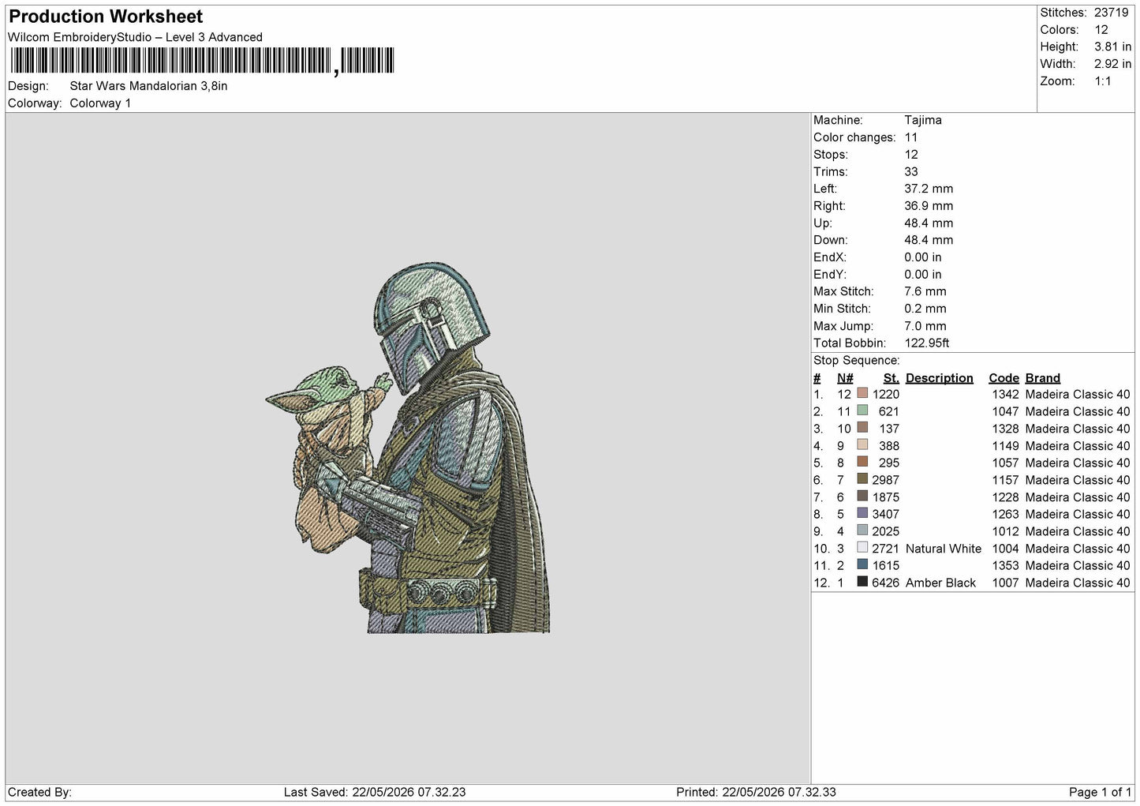Select the Max Stitch value 7.6 mm
Image resolution: width=1140 pixels, height=806 pixels.
(925, 291)
